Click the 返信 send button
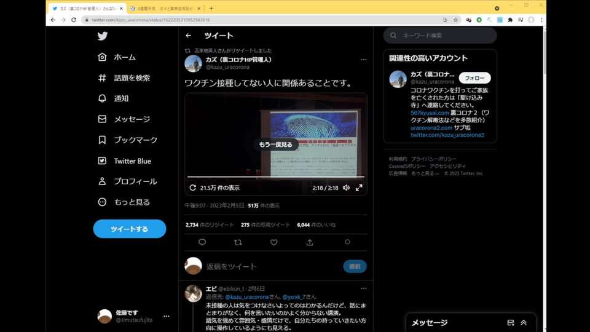 (355, 266)
